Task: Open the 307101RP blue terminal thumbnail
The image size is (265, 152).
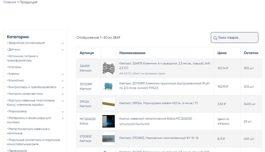Action: click(109, 86)
